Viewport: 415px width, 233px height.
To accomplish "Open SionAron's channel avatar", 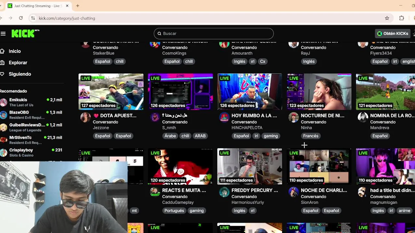I will [294, 192].
